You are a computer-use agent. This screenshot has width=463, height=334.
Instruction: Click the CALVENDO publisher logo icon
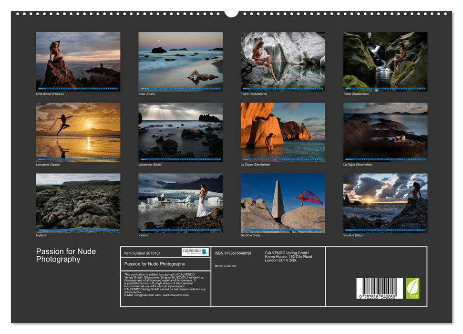194,251
